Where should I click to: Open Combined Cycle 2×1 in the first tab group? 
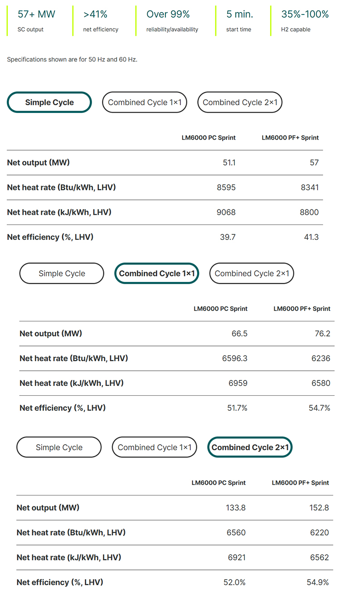coord(240,102)
